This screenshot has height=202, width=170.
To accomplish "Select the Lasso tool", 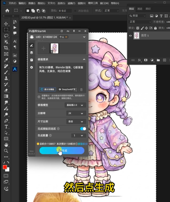I will coord(6,36).
